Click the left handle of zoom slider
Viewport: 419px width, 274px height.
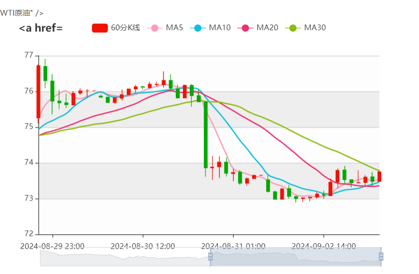[211, 257]
